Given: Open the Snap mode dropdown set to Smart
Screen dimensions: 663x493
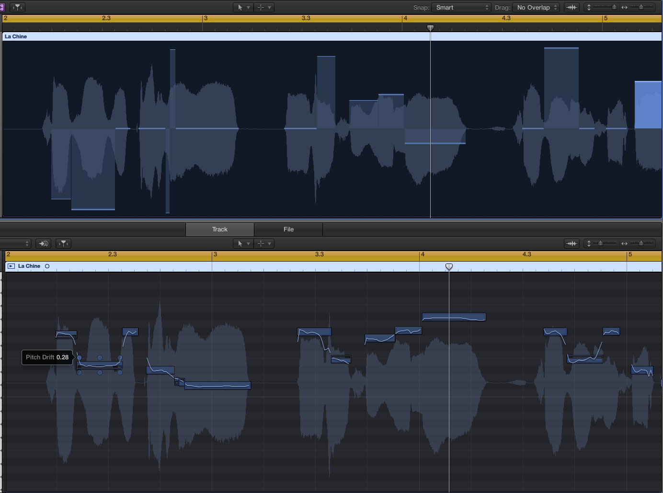Looking at the screenshot, I should [x=461, y=7].
